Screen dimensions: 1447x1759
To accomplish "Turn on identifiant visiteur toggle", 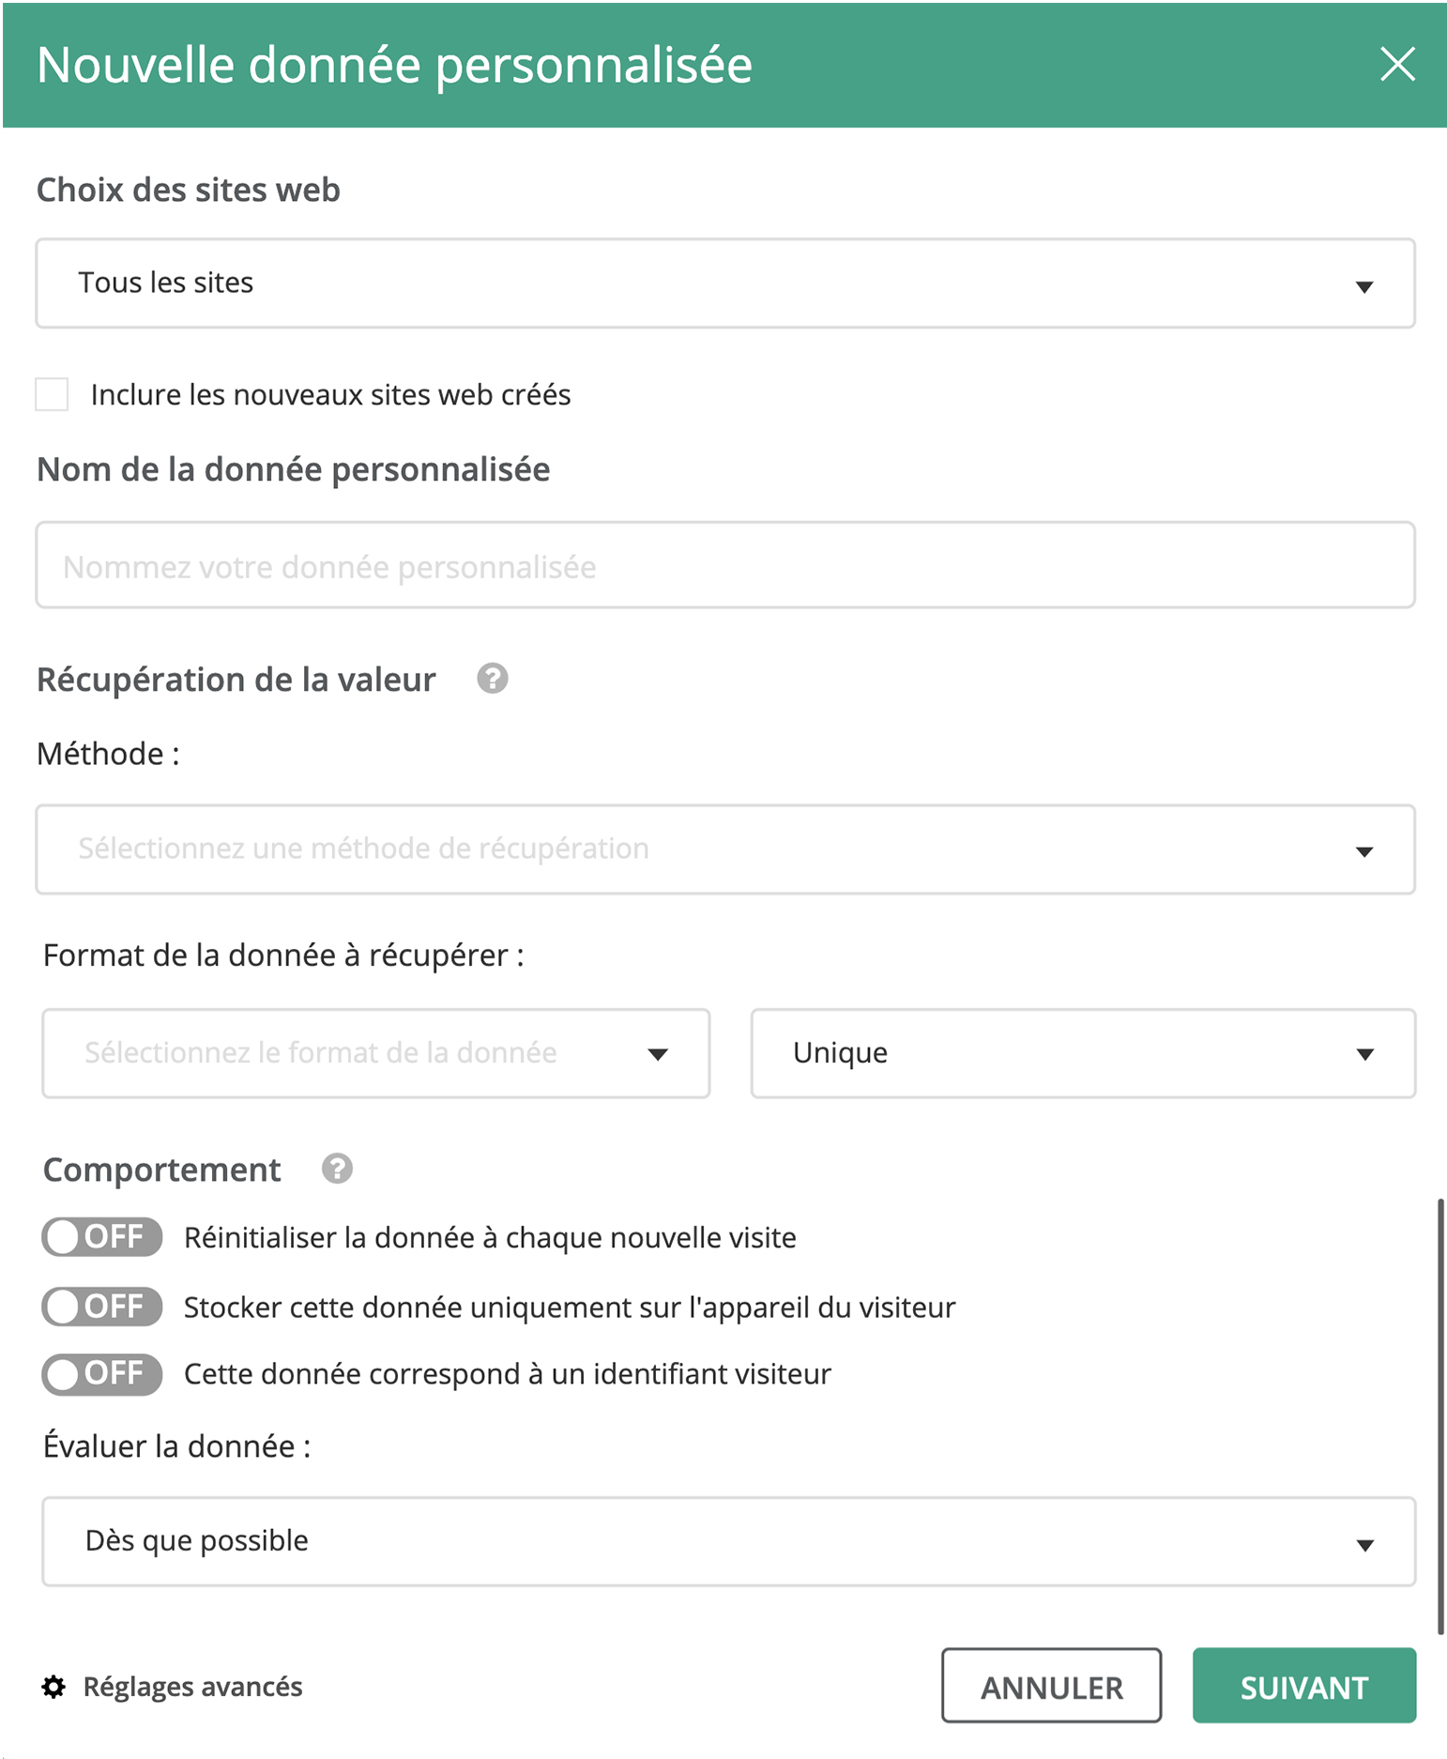I will [101, 1374].
